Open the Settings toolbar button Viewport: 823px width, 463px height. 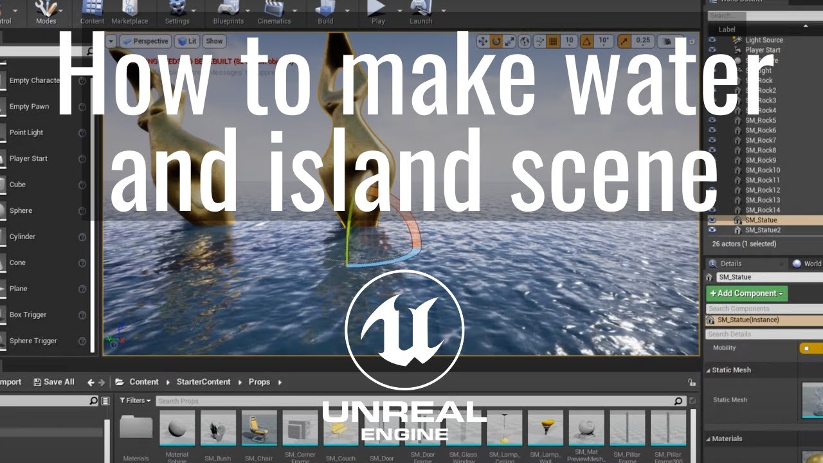pyautogui.click(x=177, y=12)
